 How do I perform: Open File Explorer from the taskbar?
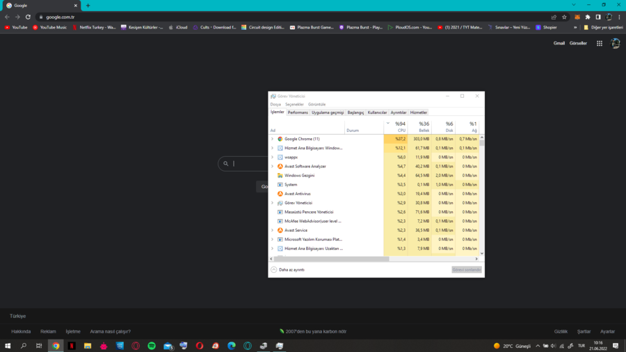click(x=88, y=346)
